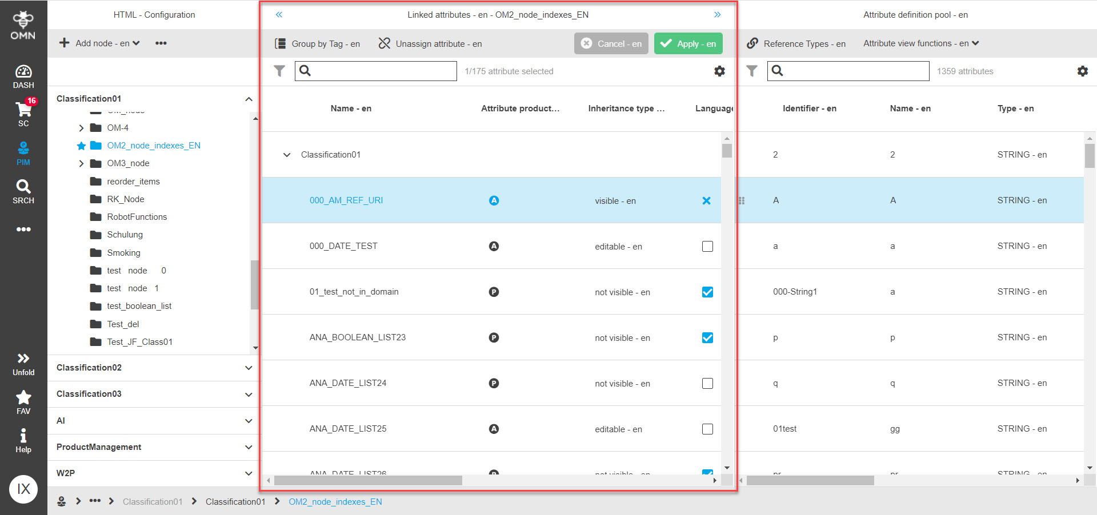Enable the Language checkbox for ANA_DATE_LIST24
This screenshot has height=515, width=1097.
[x=707, y=383]
